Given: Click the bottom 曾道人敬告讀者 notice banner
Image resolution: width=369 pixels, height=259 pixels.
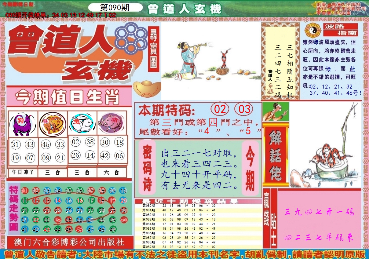Looking at the screenshot, I should [184, 254].
